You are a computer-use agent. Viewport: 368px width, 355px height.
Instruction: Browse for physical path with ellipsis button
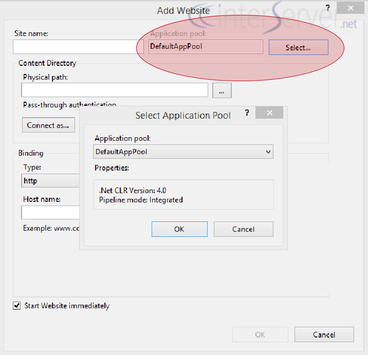pos(222,90)
